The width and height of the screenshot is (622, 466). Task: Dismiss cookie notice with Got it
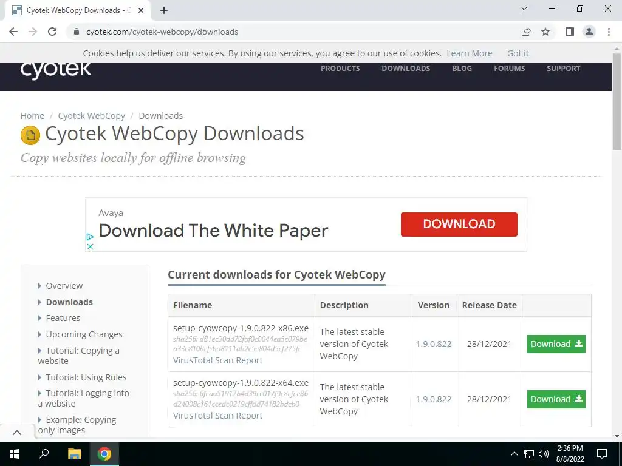(518, 53)
